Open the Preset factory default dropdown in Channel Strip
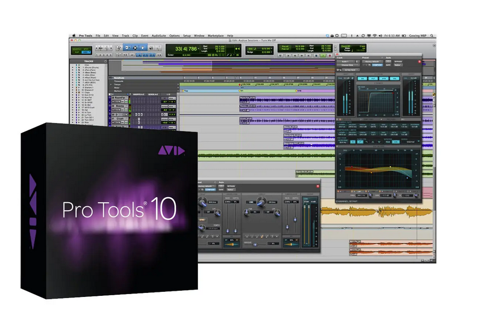Image resolution: width=485 pixels, height=323 pixels. tap(373, 62)
